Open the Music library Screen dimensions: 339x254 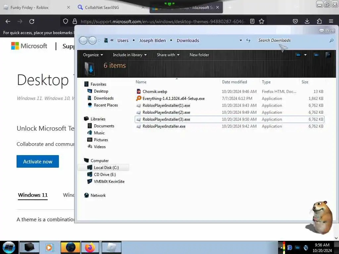point(99,133)
